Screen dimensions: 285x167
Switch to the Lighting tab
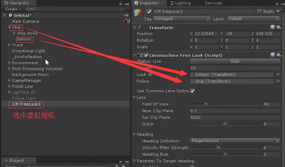coord(180,3)
